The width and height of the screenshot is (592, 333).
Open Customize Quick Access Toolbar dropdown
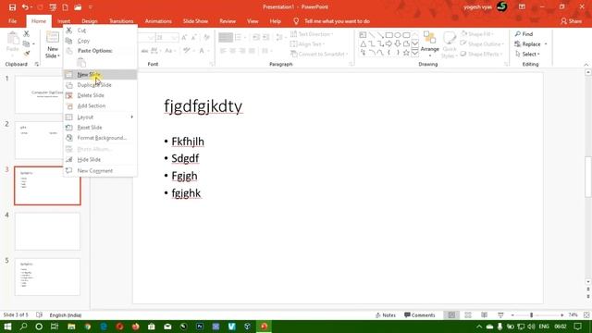tap(91, 7)
